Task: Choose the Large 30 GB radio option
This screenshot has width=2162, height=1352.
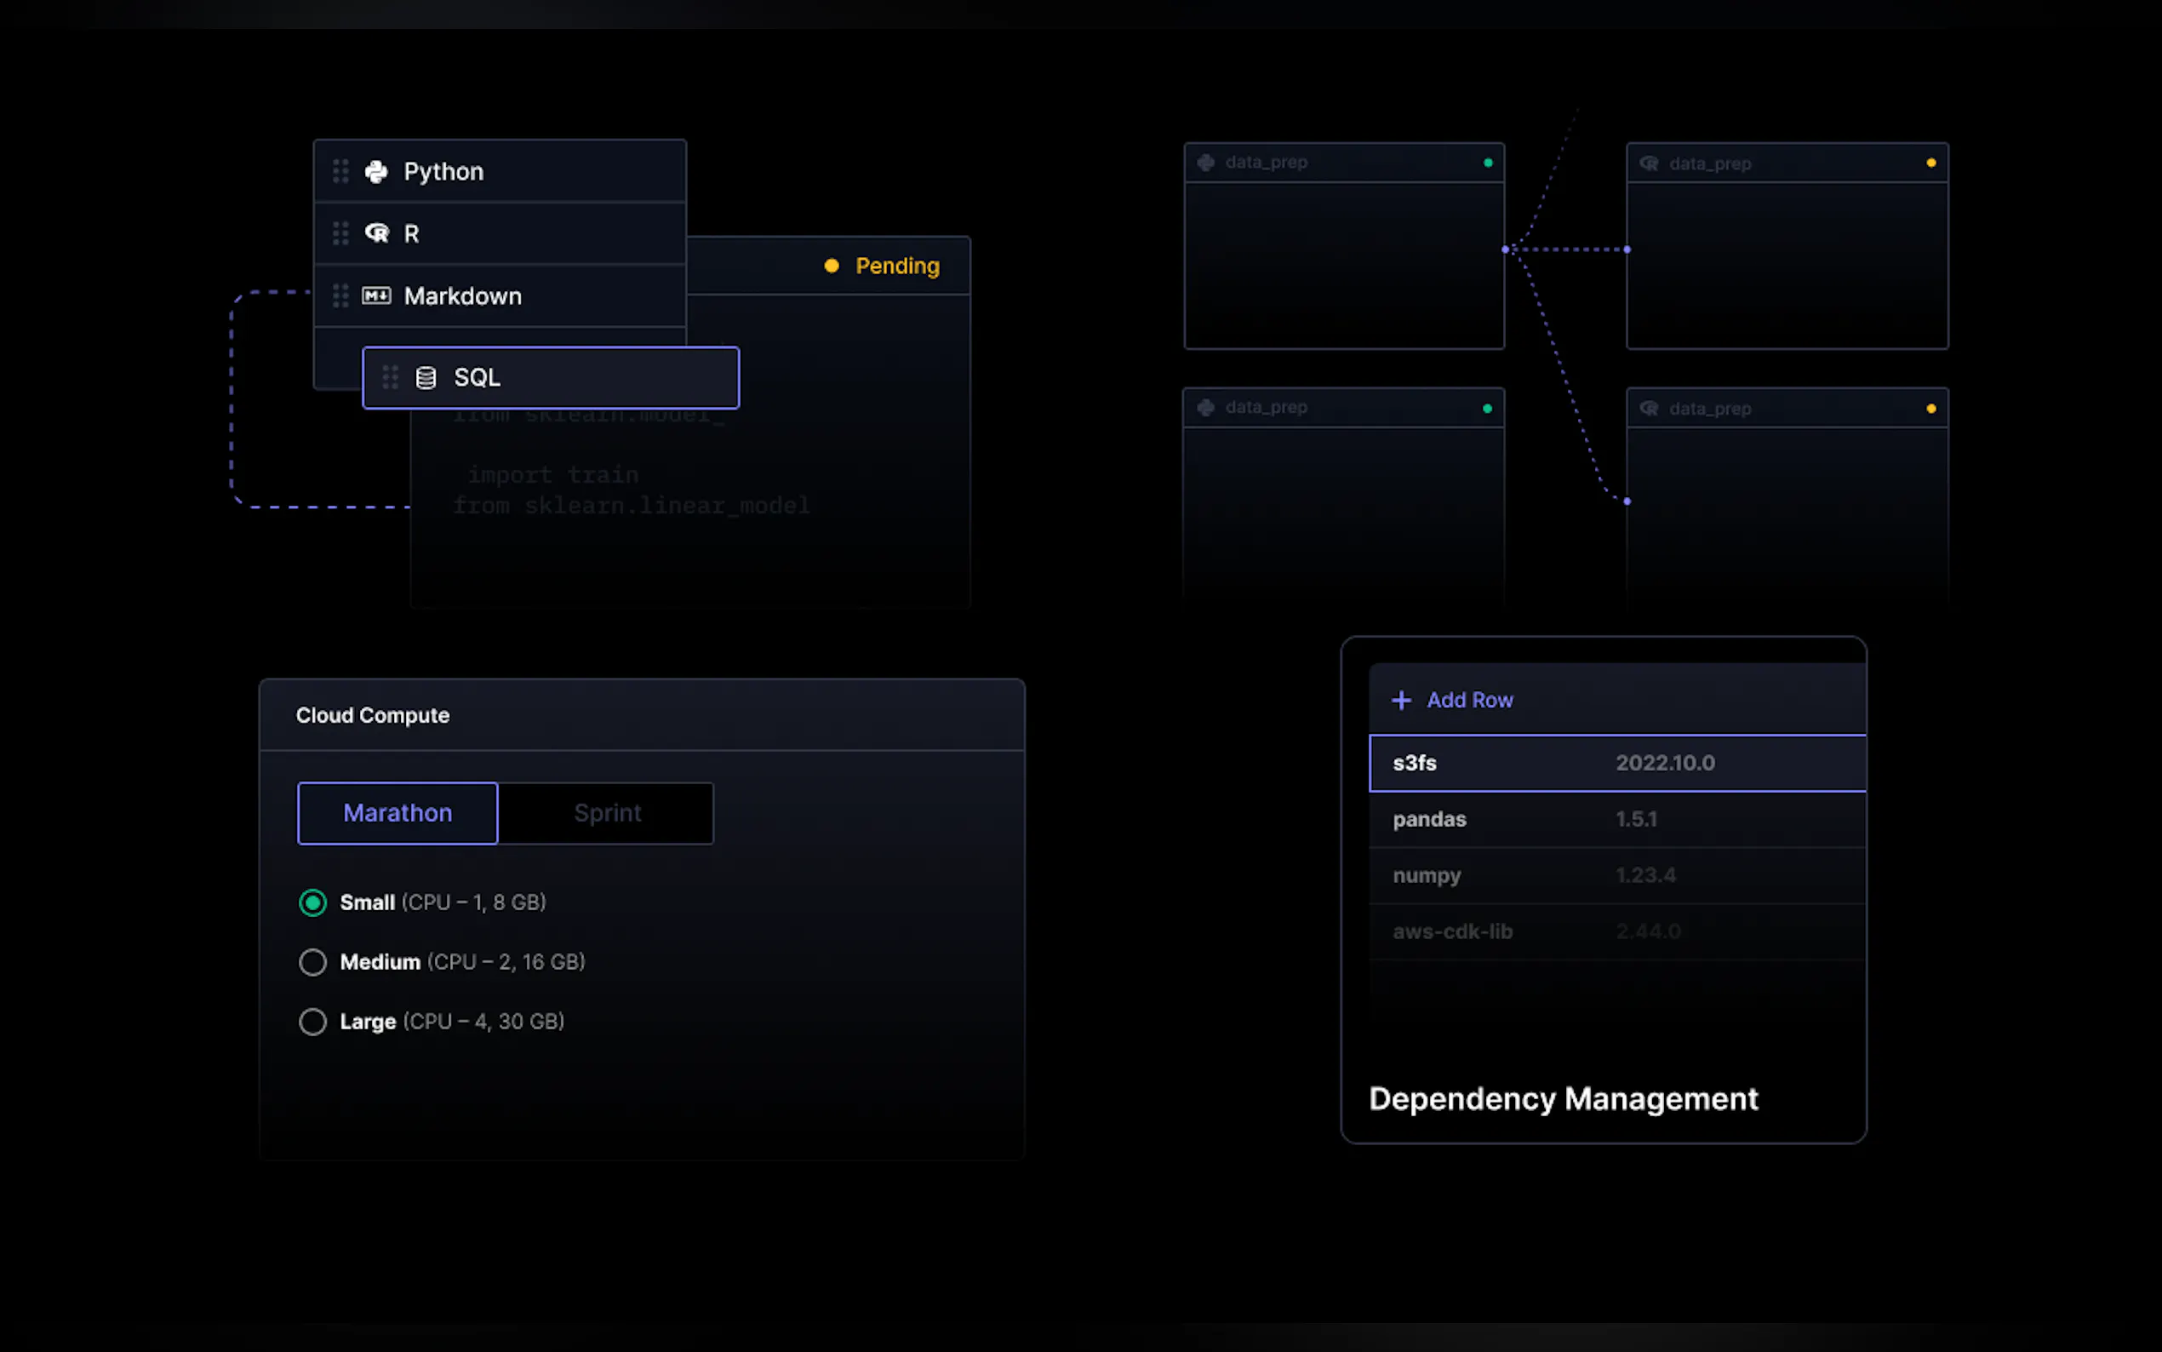Action: coord(313,1021)
